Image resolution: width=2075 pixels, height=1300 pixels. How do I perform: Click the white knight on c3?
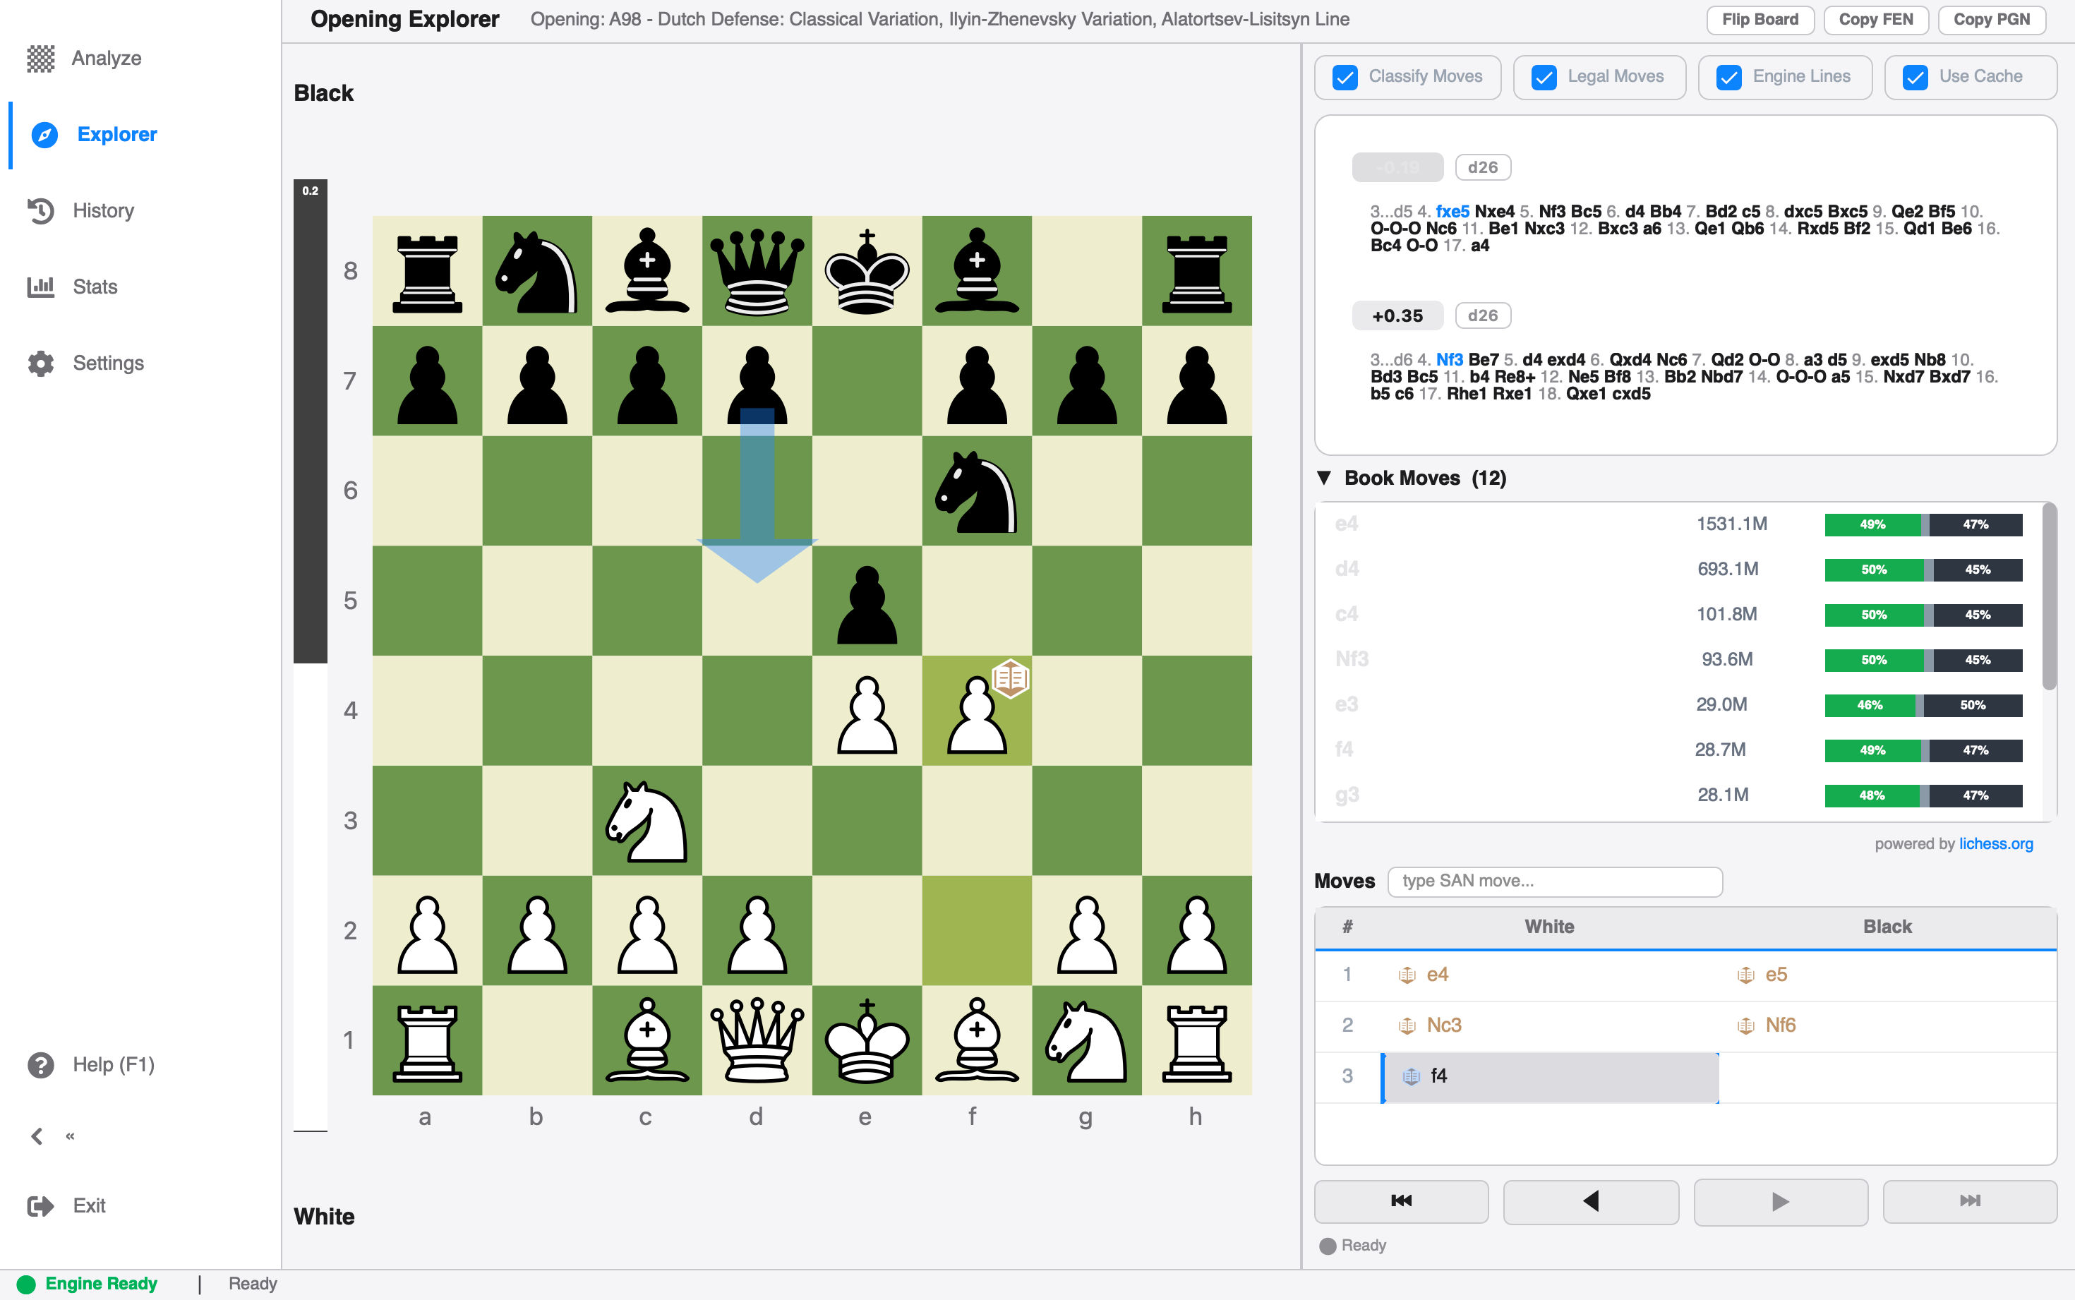pos(646,820)
